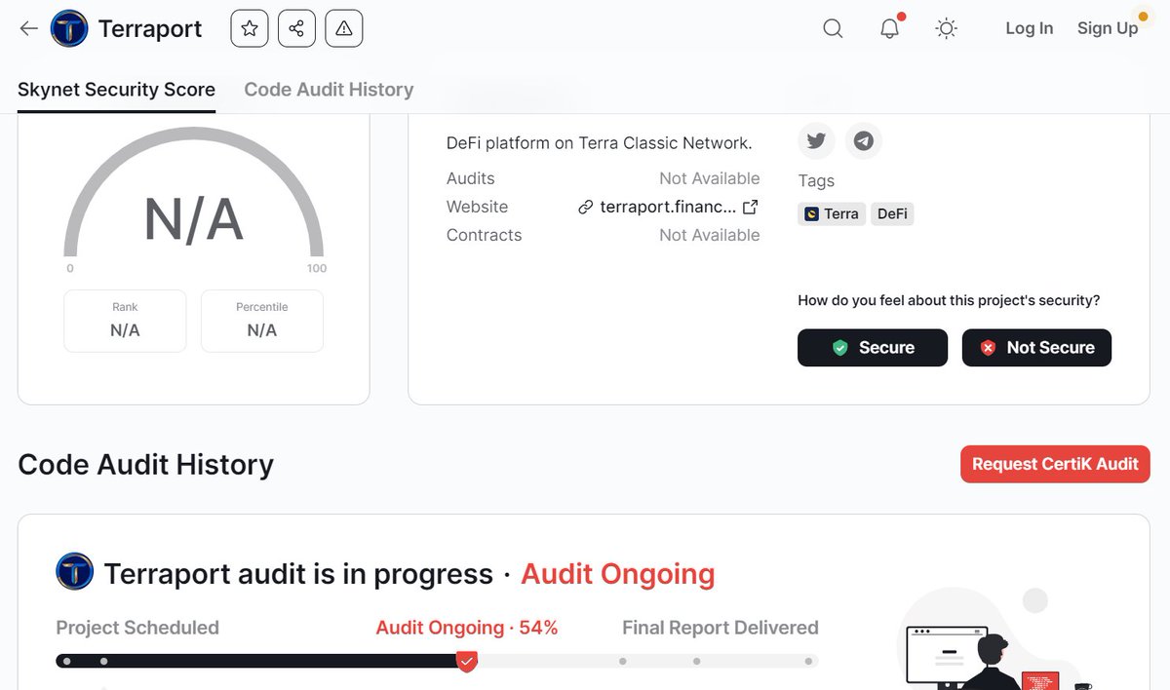Screen dimensions: 1170x690
Task: Open the Log In page
Action: click(x=1030, y=28)
